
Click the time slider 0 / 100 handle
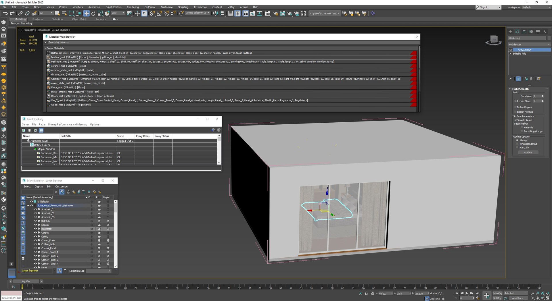tap(26, 281)
